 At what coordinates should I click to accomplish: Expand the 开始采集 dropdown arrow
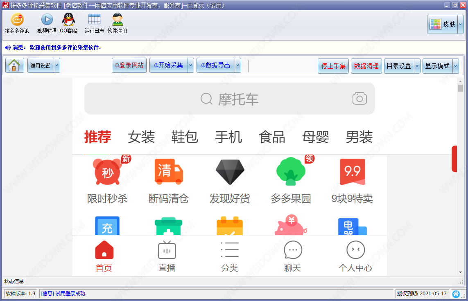[x=191, y=65]
